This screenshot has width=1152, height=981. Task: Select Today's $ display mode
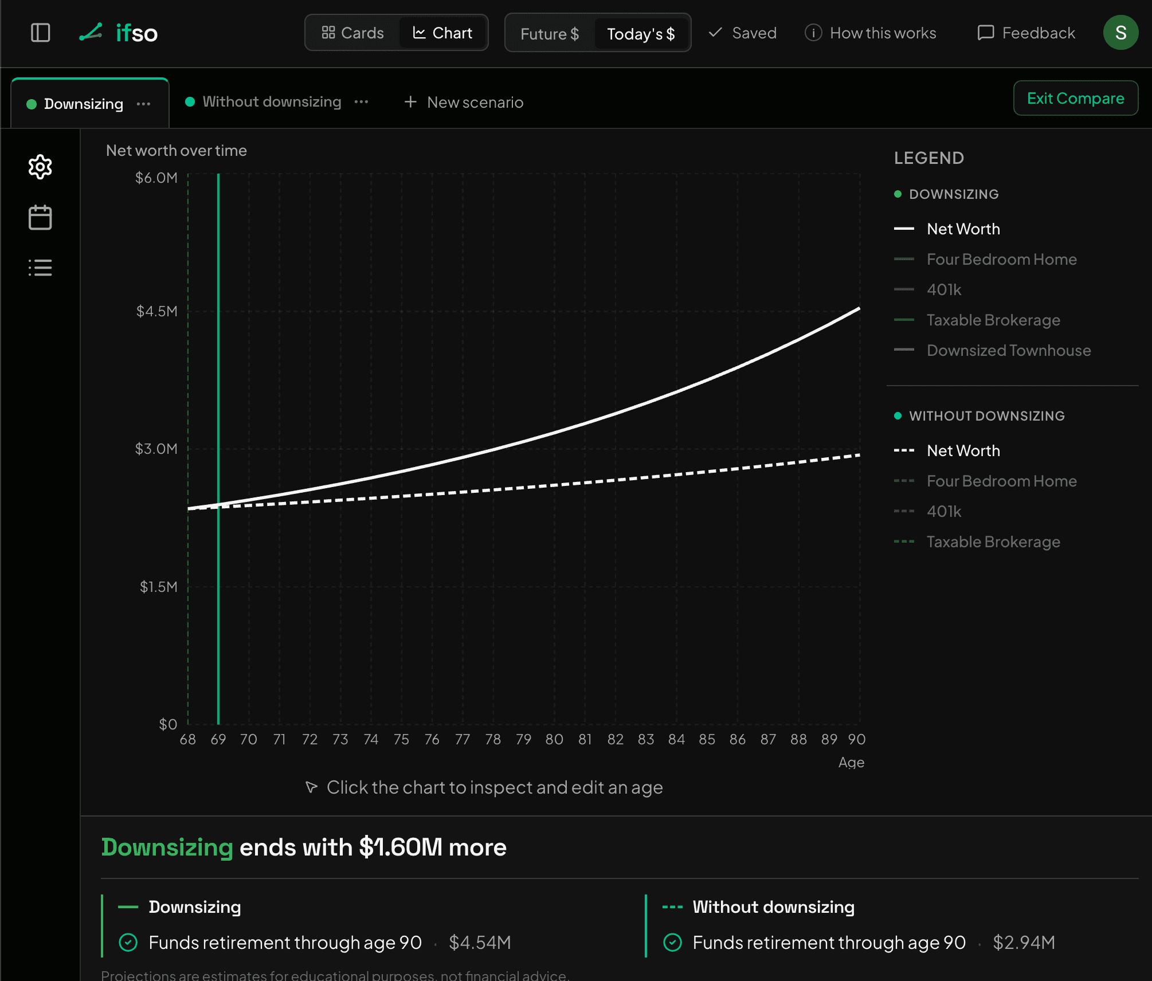point(641,34)
